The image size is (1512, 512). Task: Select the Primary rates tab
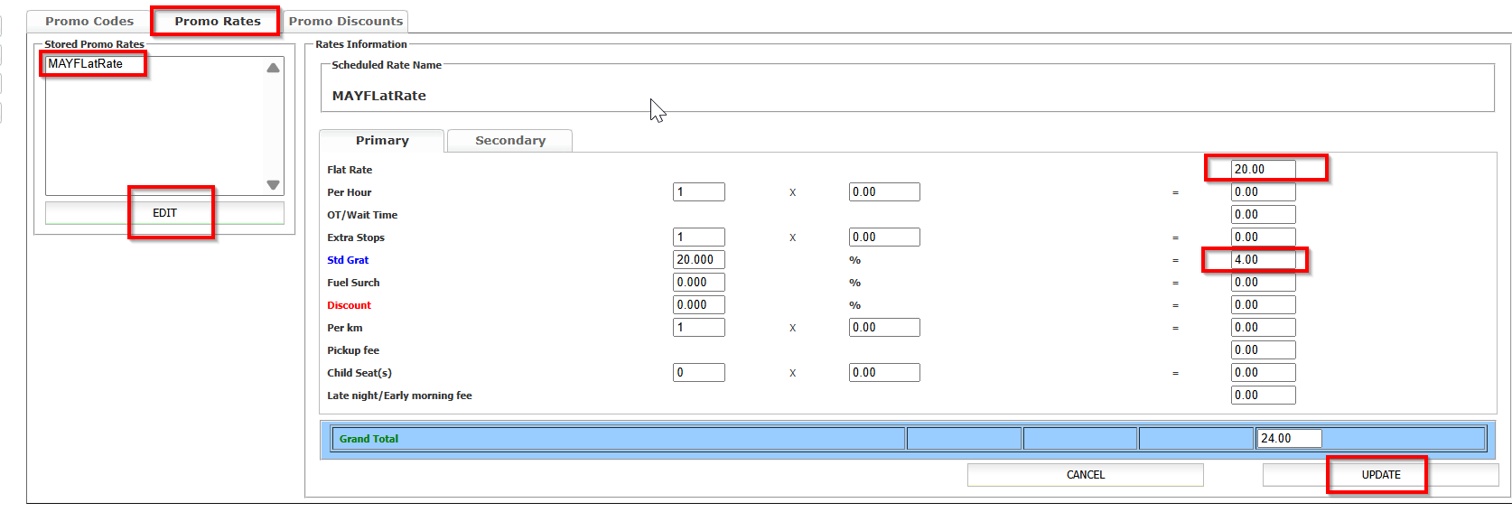click(x=381, y=141)
